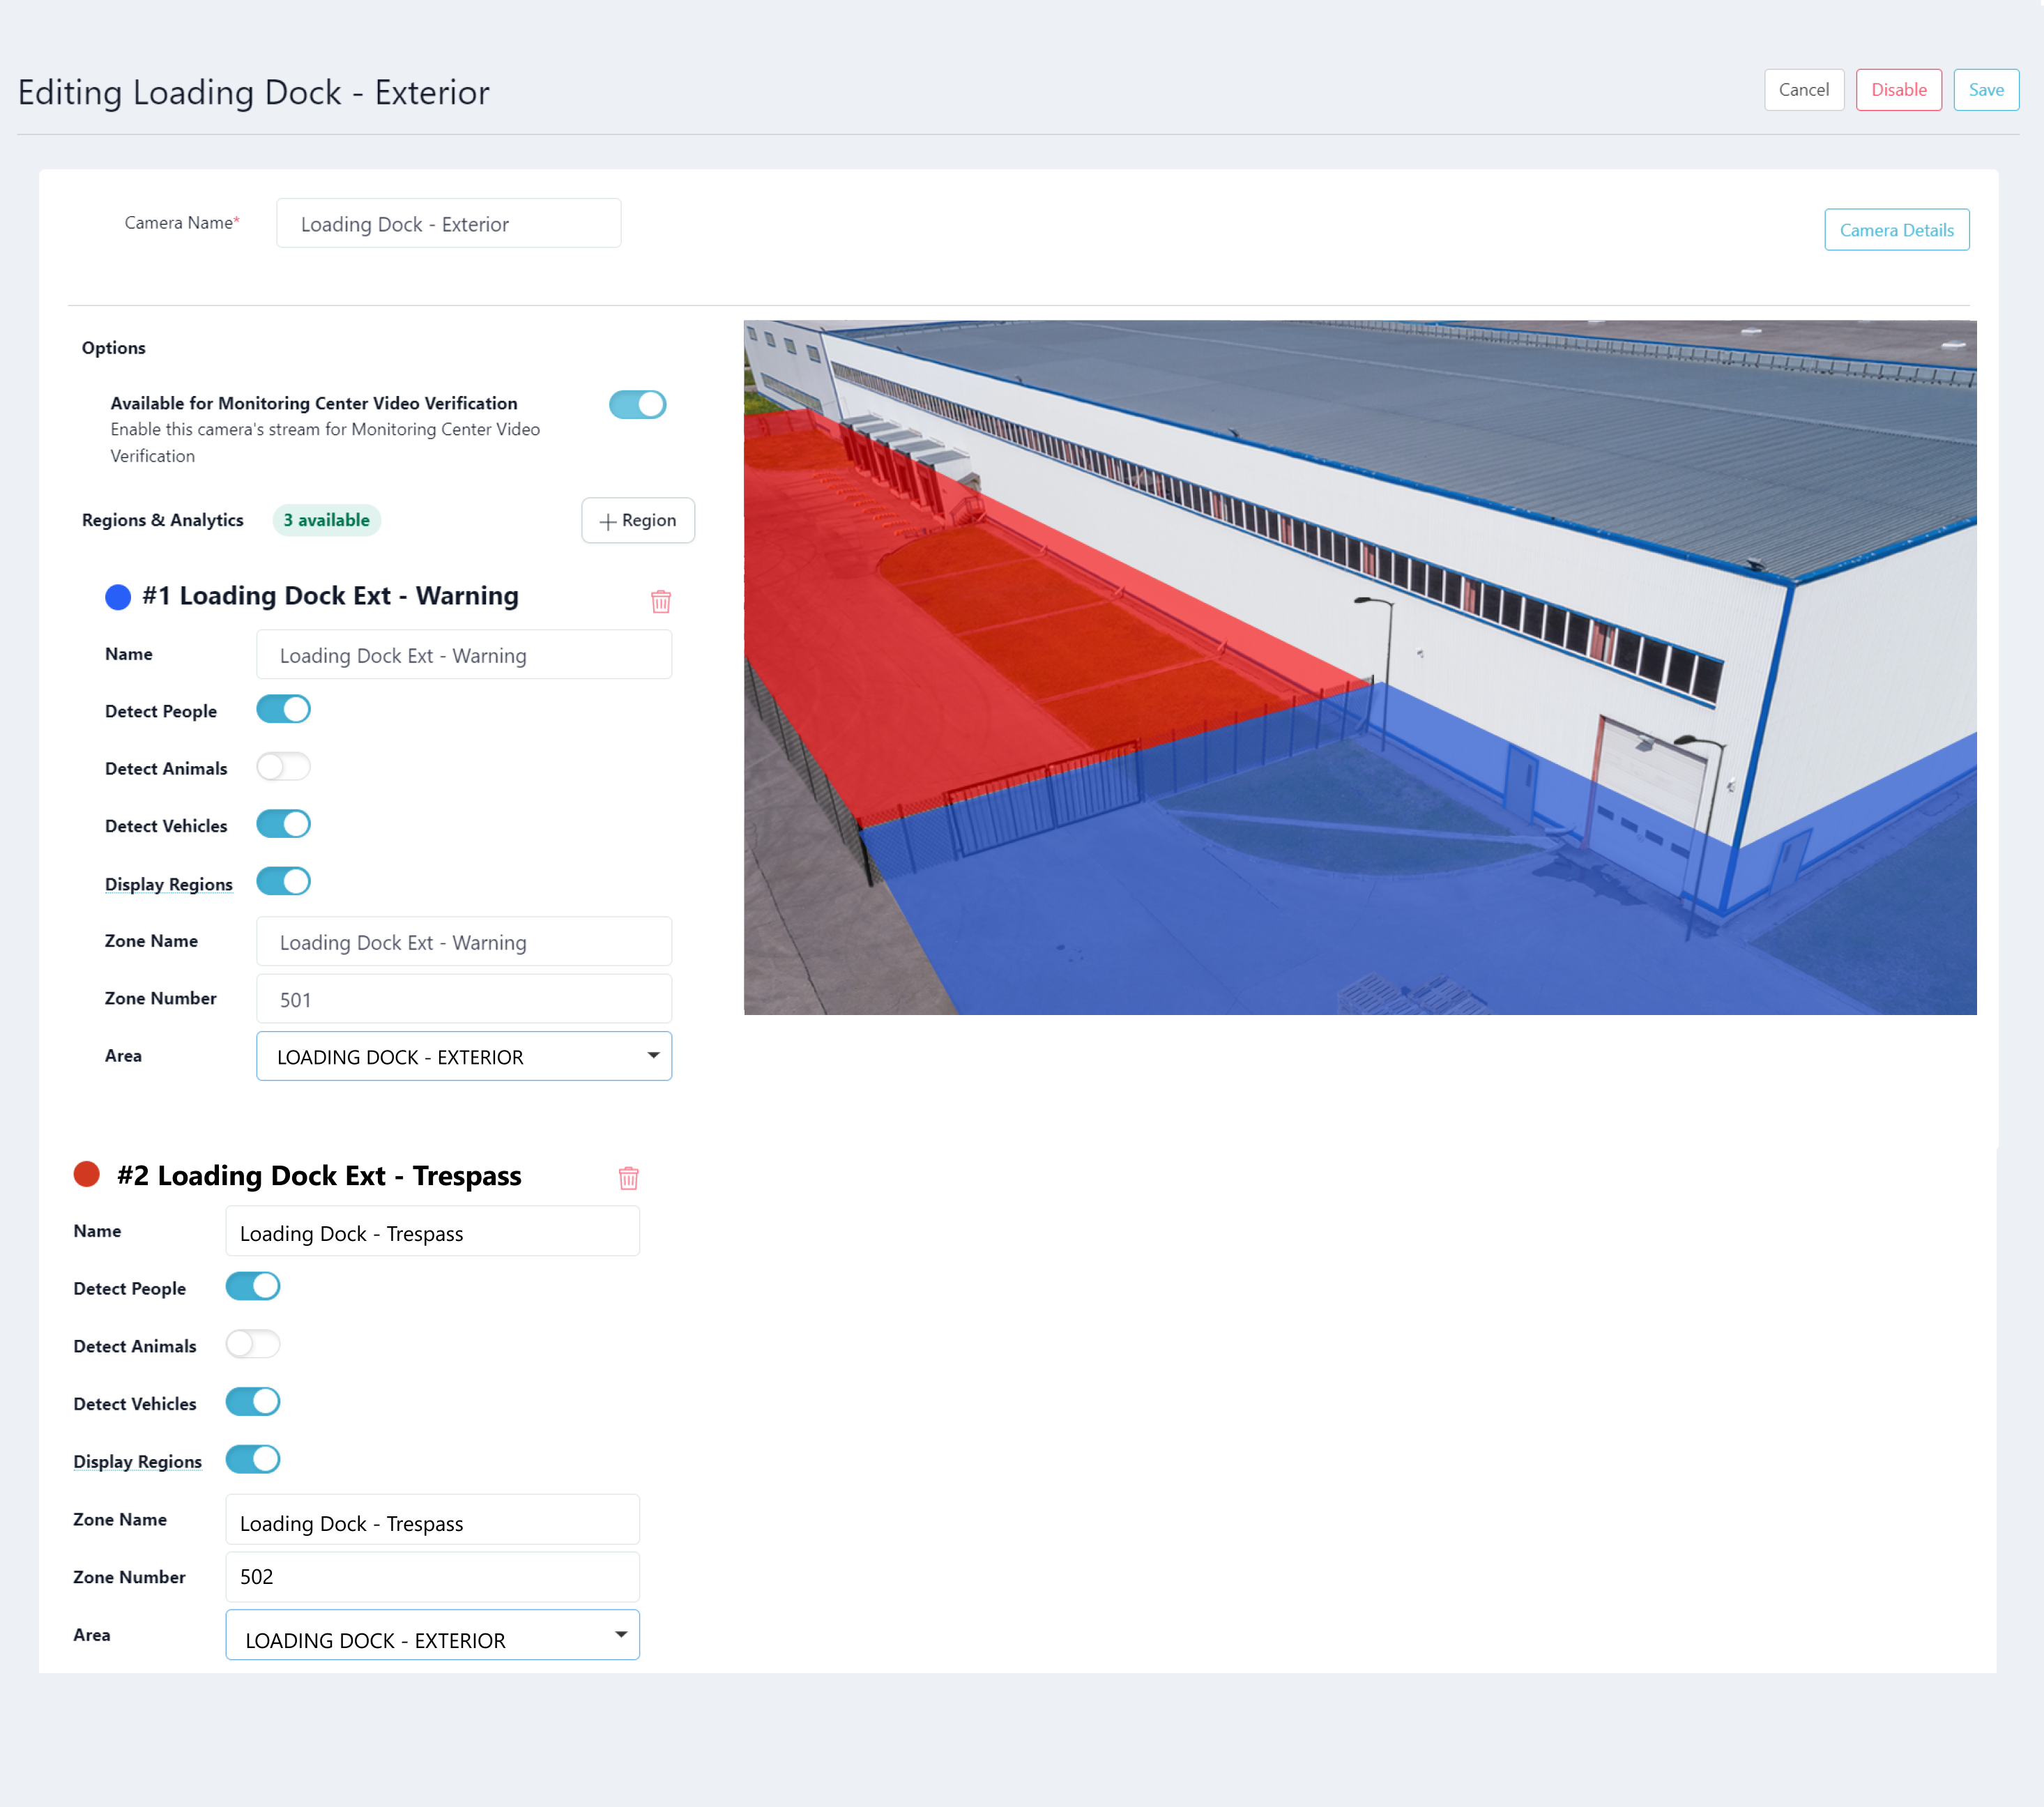Toggle Detect People for the Warning region
The image size is (2044, 1807).
(284, 710)
